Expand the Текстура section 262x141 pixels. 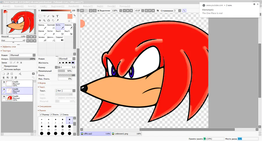6,51
